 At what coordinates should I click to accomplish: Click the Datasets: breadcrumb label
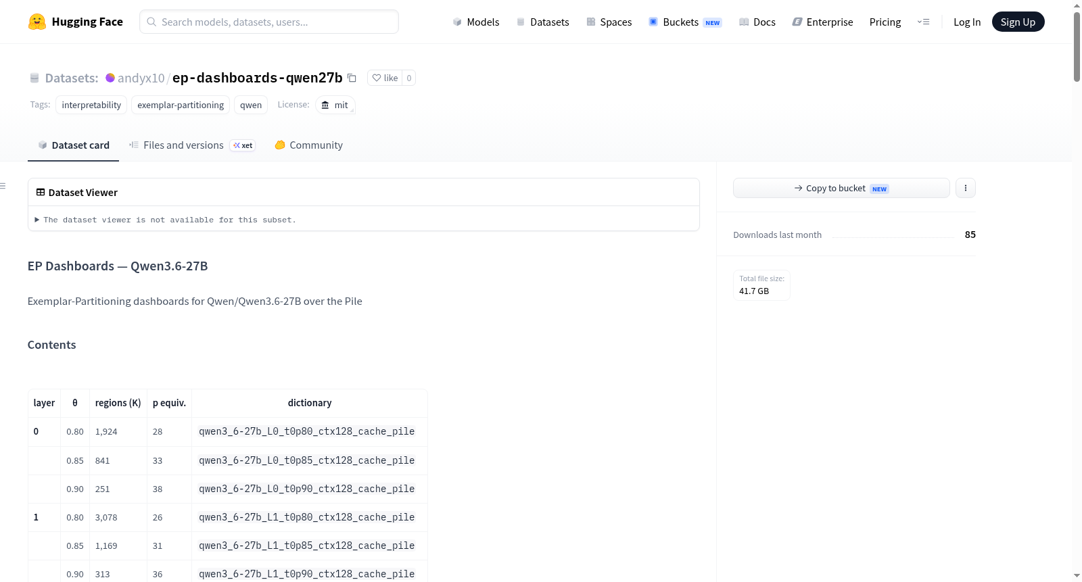[72, 78]
